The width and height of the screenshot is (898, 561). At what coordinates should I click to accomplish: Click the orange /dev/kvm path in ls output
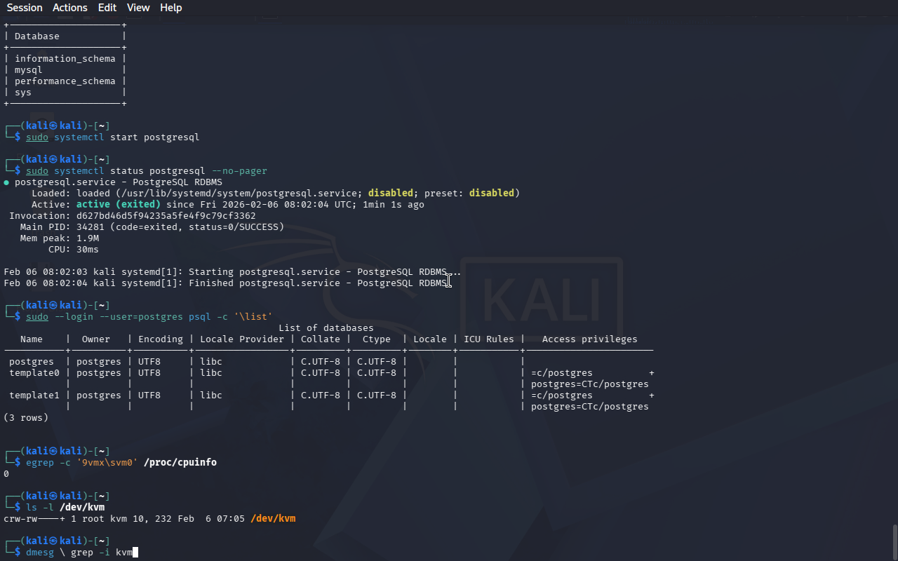click(273, 519)
